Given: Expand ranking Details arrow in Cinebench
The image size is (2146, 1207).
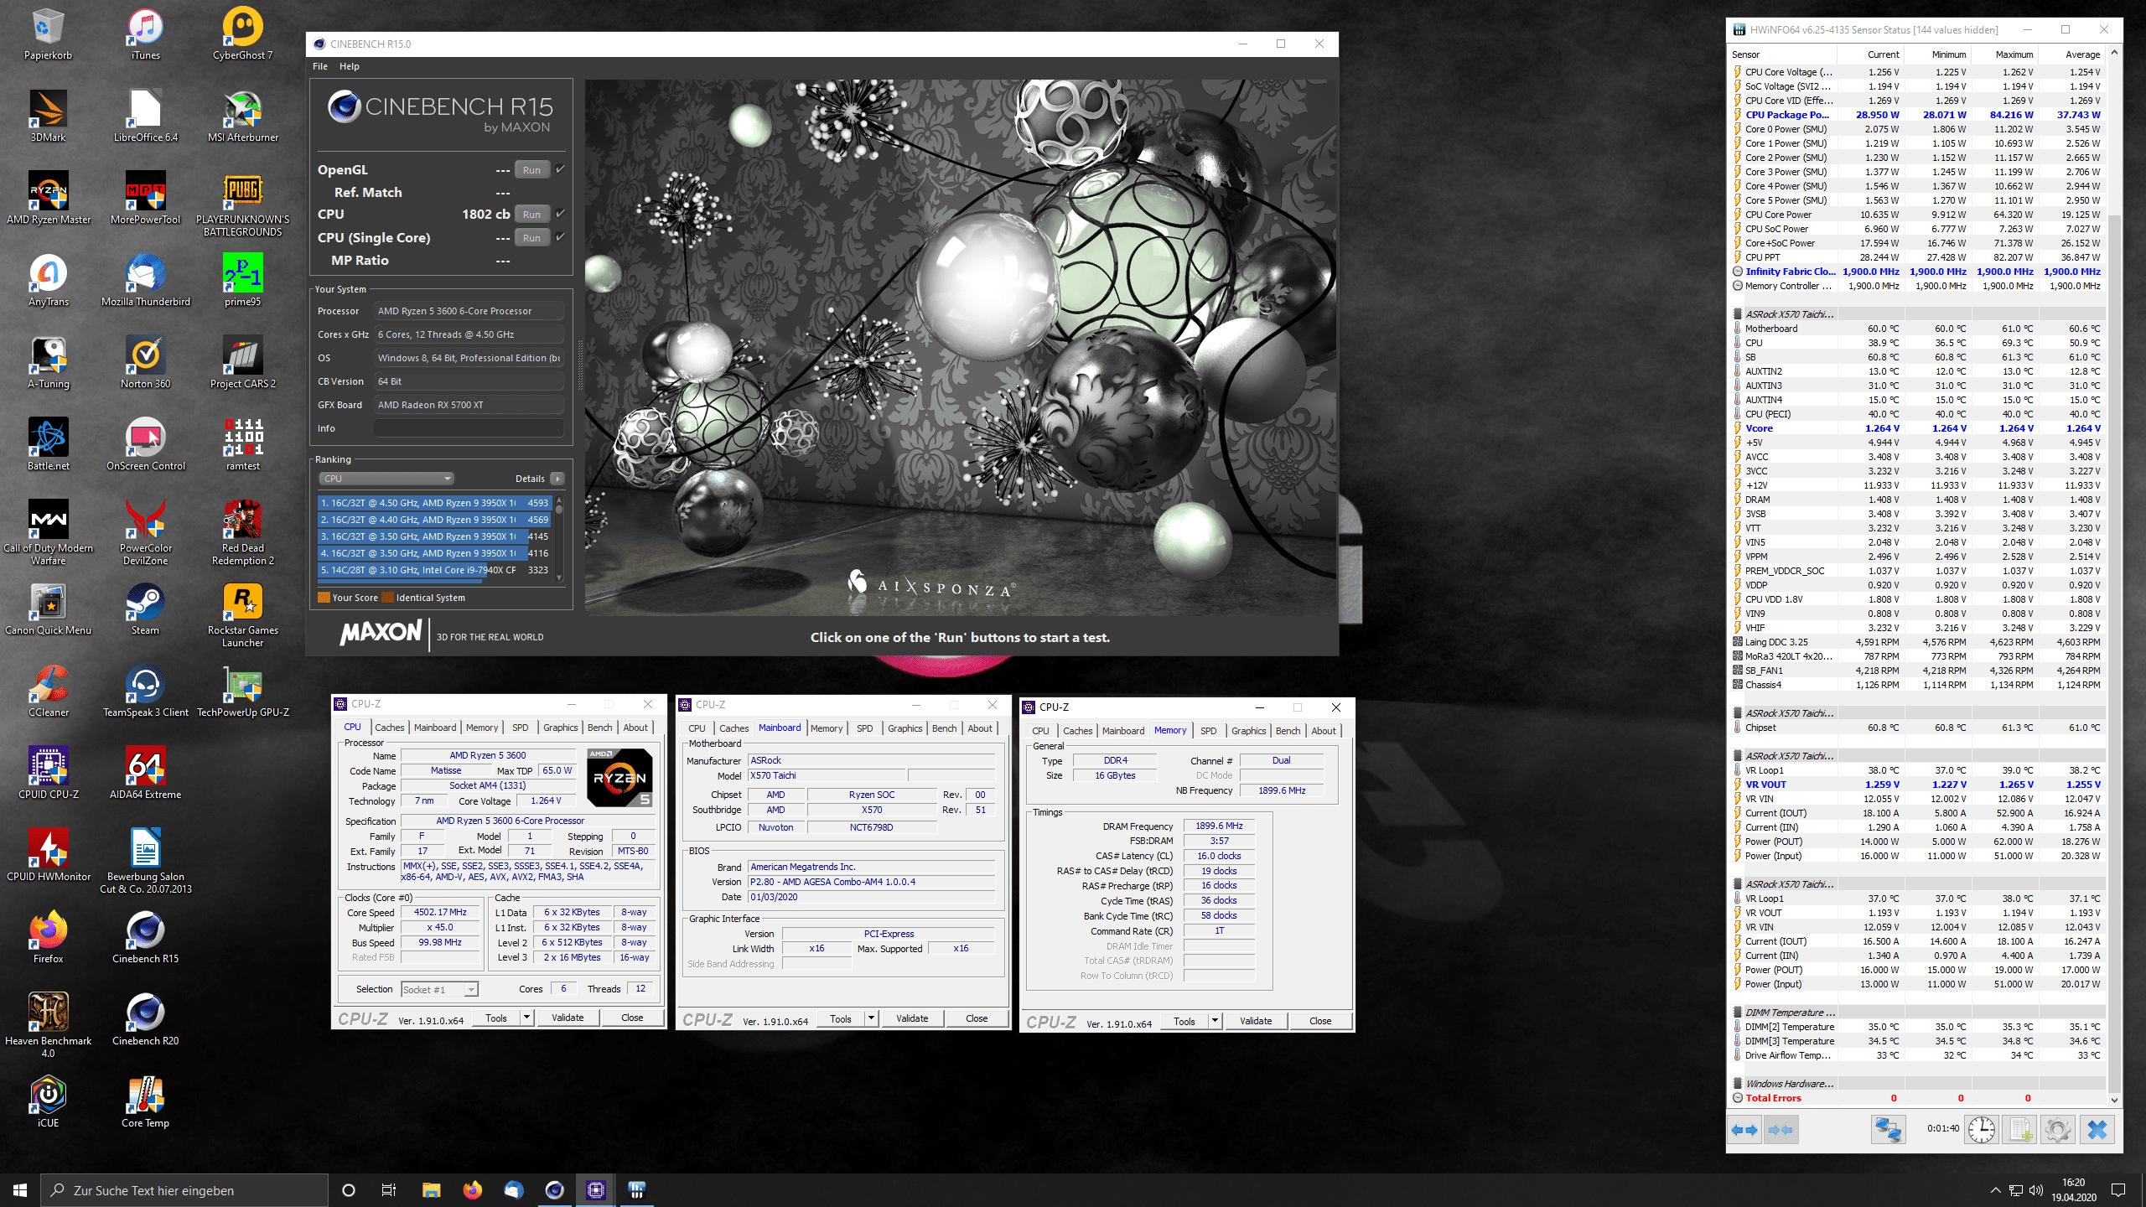Looking at the screenshot, I should [557, 479].
